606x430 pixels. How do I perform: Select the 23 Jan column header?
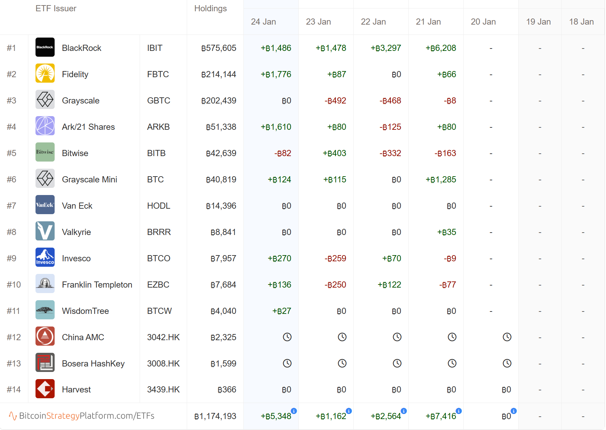point(319,22)
